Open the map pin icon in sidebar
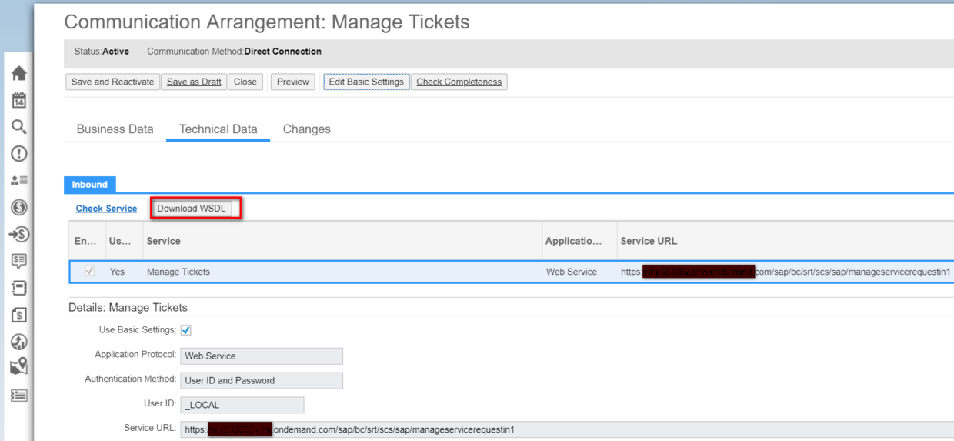Viewport: 954px width, 441px height. coord(19,367)
